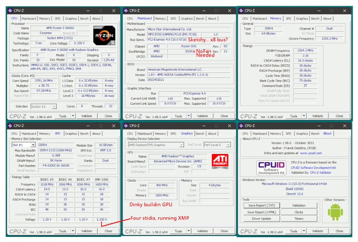Click the GPU Core clock value 400 MHz
The height and width of the screenshot is (242, 358).
click(x=162, y=185)
